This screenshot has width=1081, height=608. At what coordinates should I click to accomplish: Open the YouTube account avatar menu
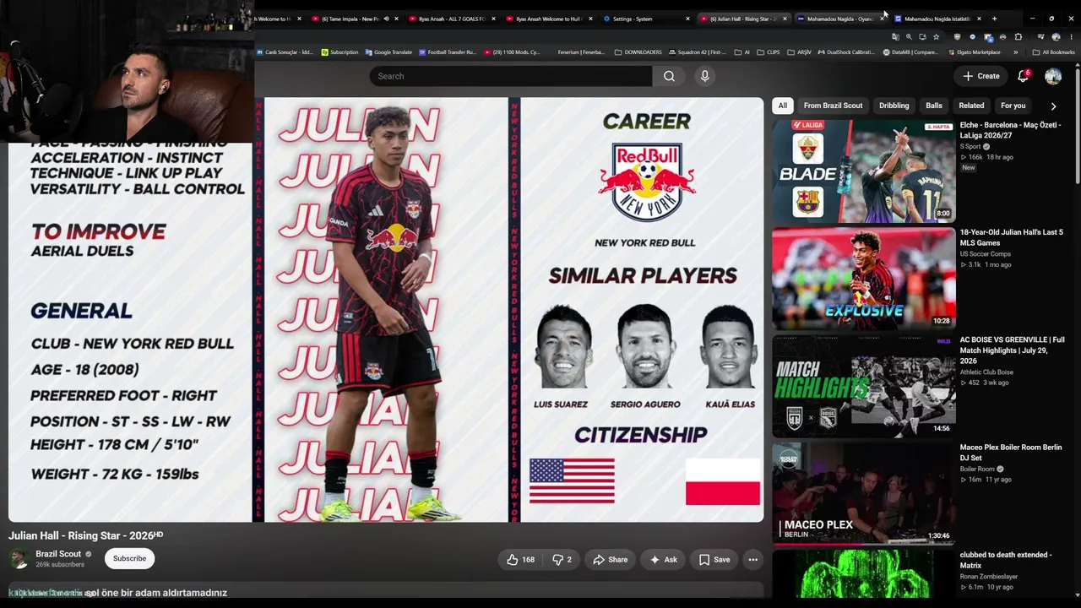(1053, 76)
